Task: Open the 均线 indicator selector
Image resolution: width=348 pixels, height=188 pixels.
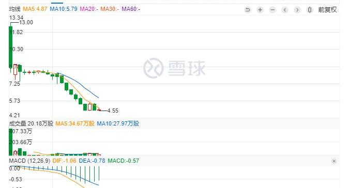Action: (14, 9)
